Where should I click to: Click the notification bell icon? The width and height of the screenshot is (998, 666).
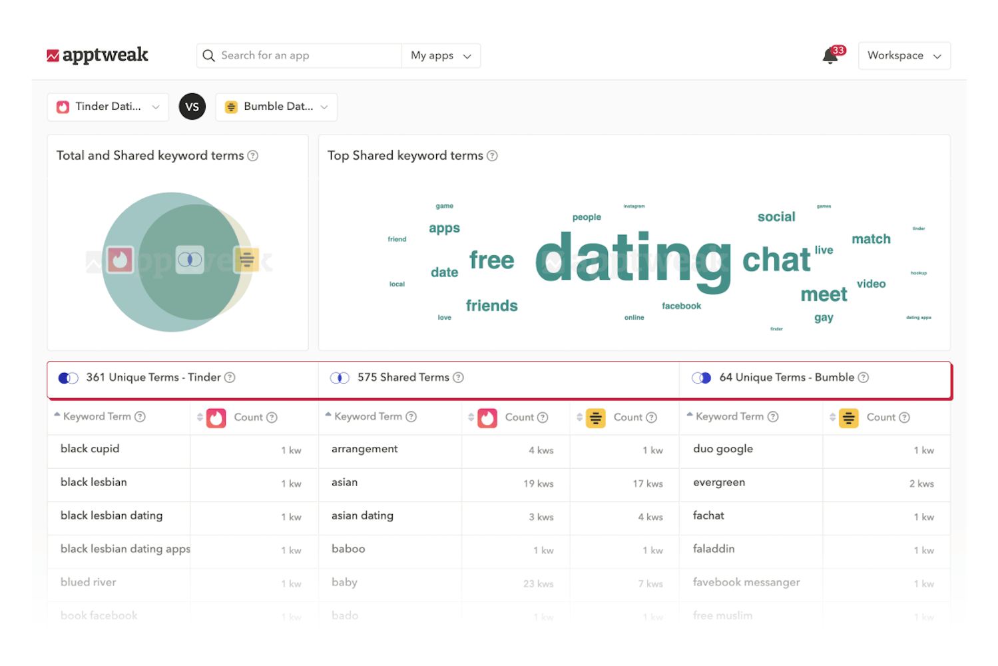830,56
